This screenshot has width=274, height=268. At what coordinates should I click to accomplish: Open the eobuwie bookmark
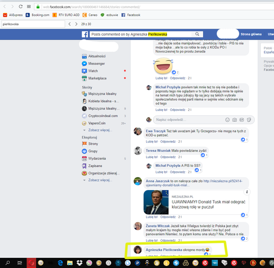click(109, 15)
